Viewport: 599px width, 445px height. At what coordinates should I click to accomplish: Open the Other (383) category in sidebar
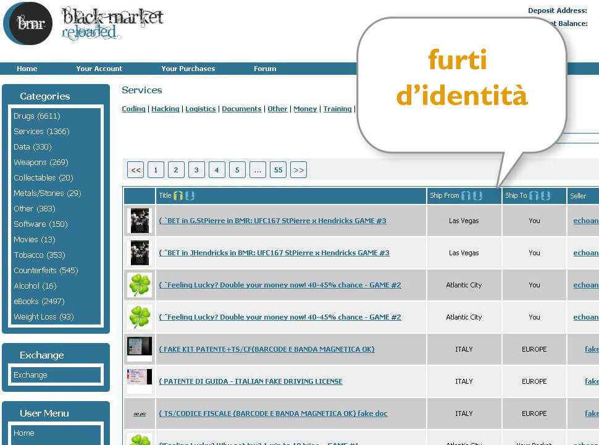click(x=35, y=209)
